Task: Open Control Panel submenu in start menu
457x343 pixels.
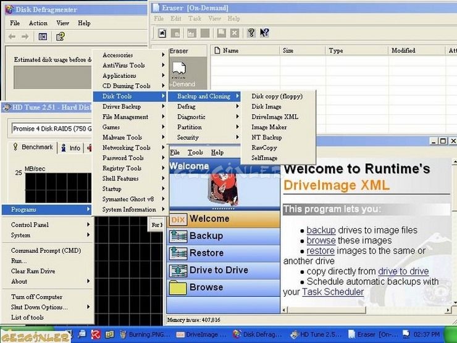Action: [x=48, y=225]
